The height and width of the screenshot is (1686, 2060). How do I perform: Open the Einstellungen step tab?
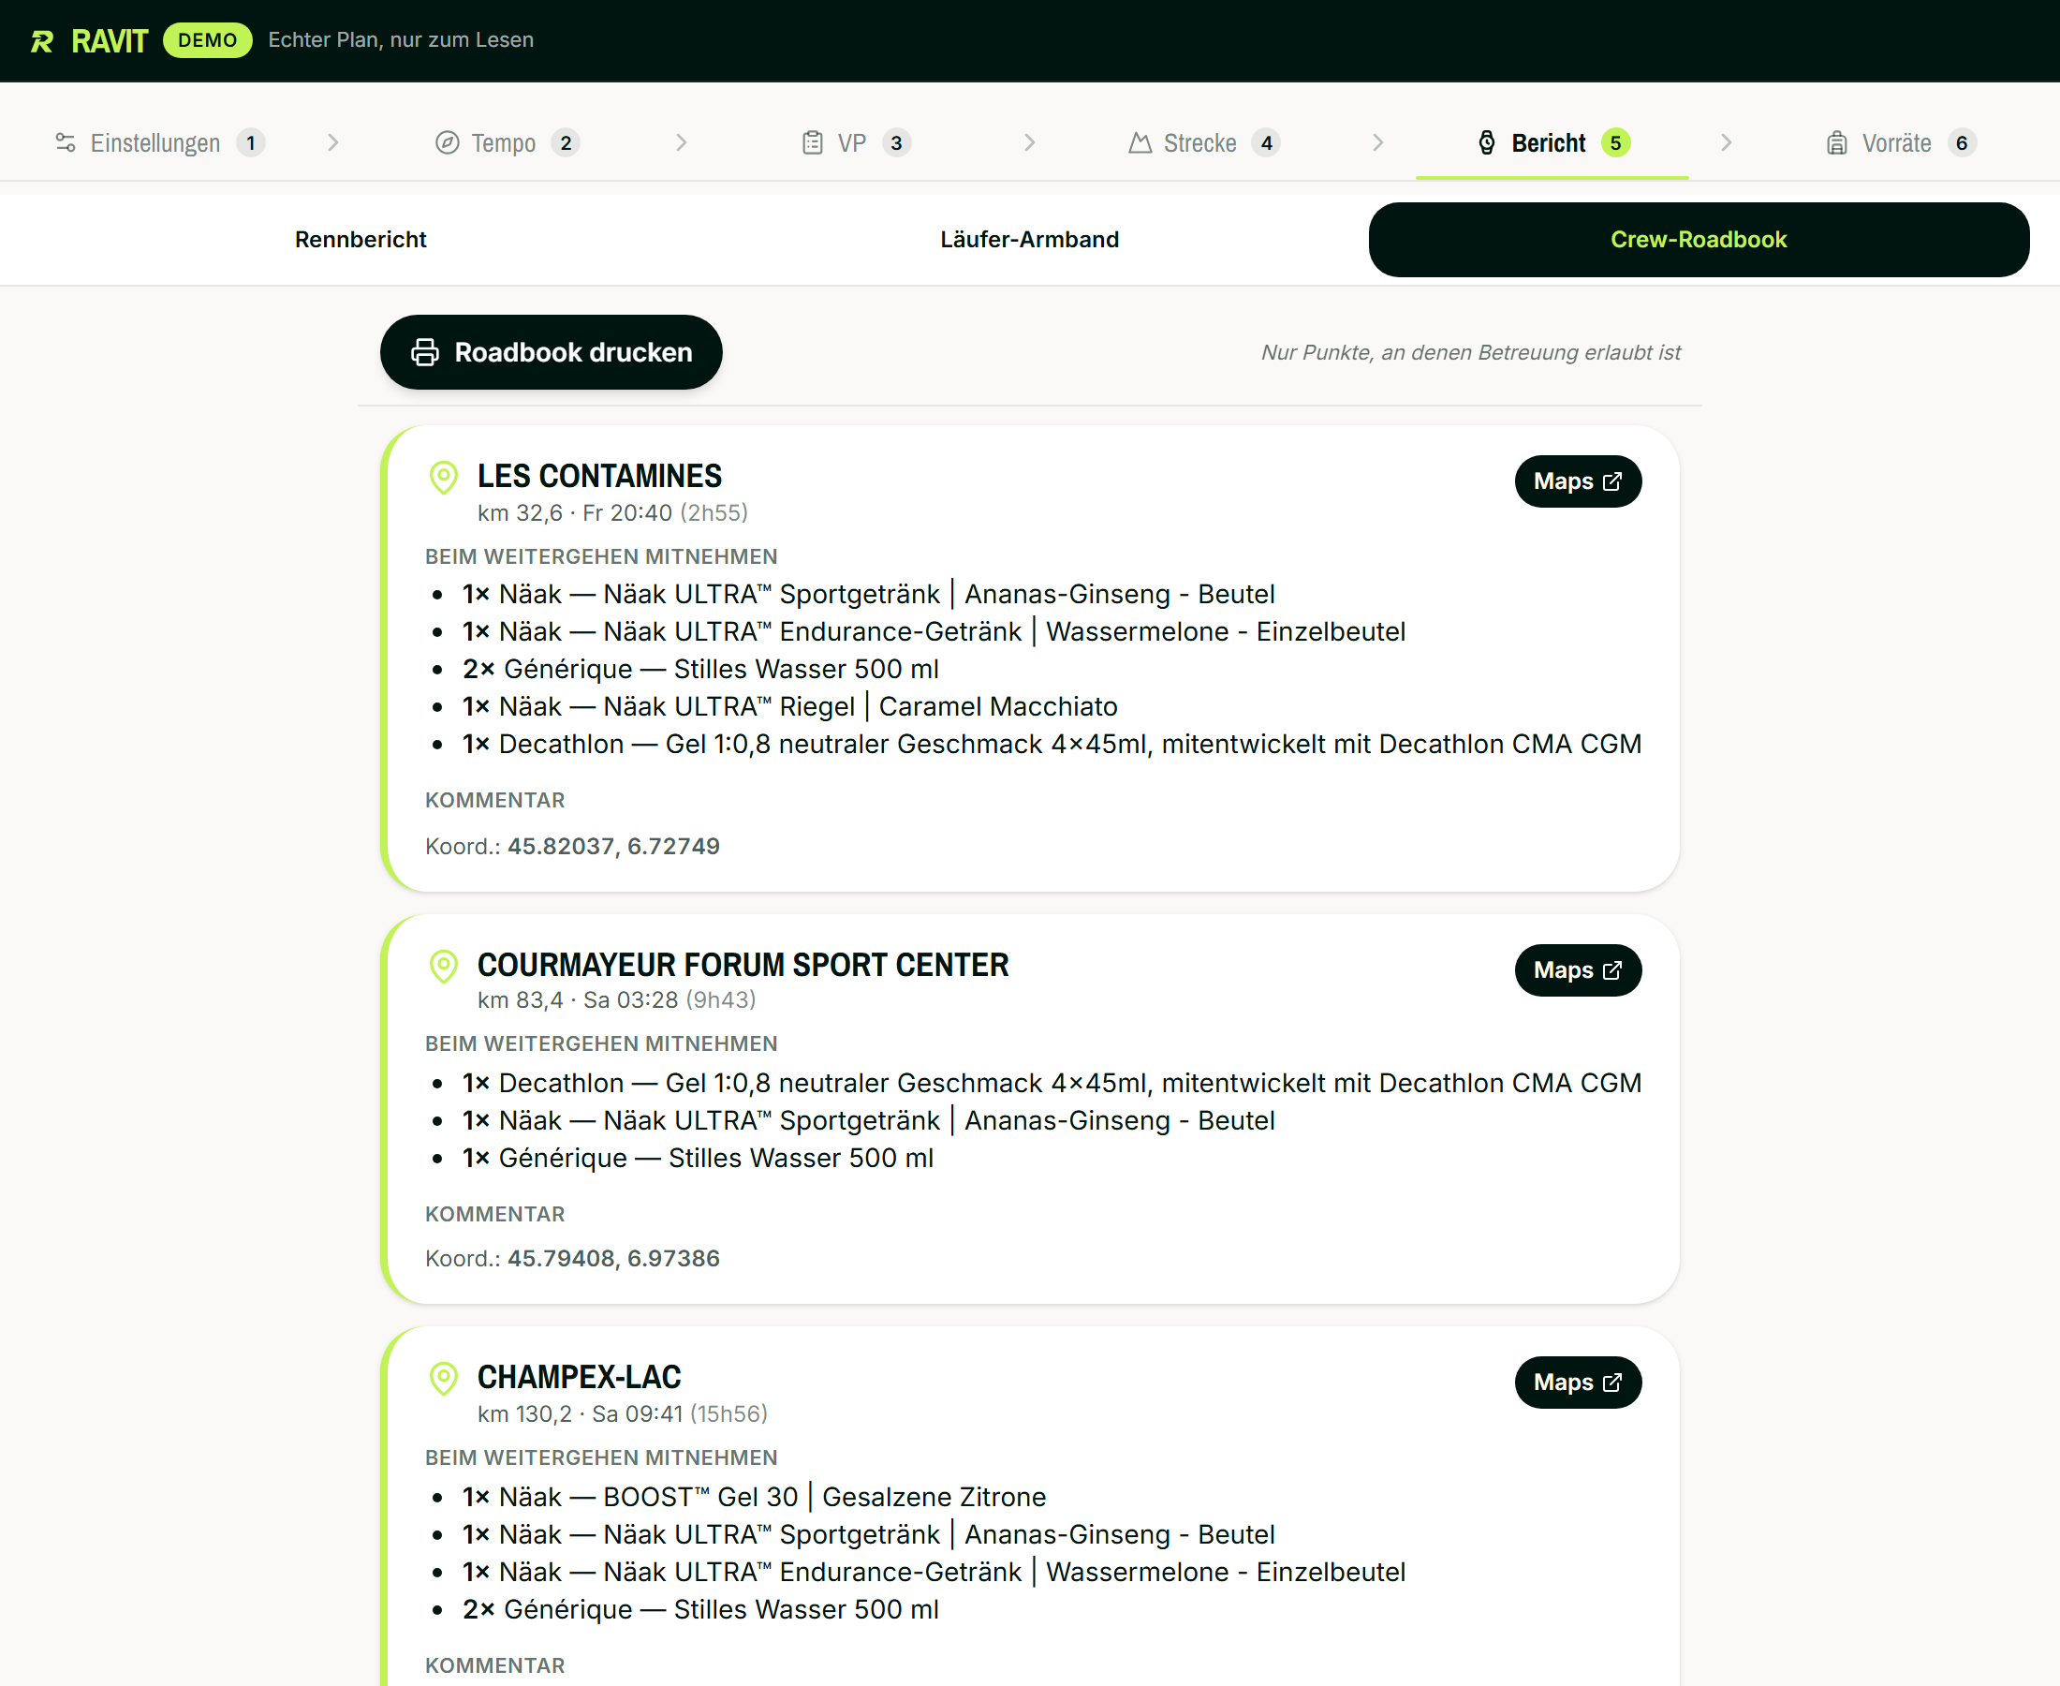pos(160,142)
